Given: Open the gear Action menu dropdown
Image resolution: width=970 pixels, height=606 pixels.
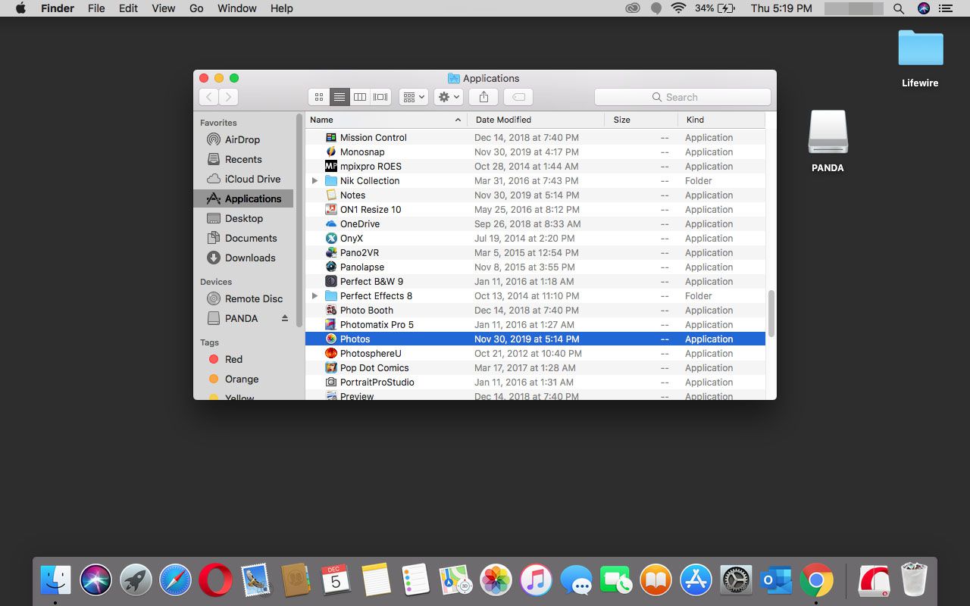Looking at the screenshot, I should [x=449, y=97].
